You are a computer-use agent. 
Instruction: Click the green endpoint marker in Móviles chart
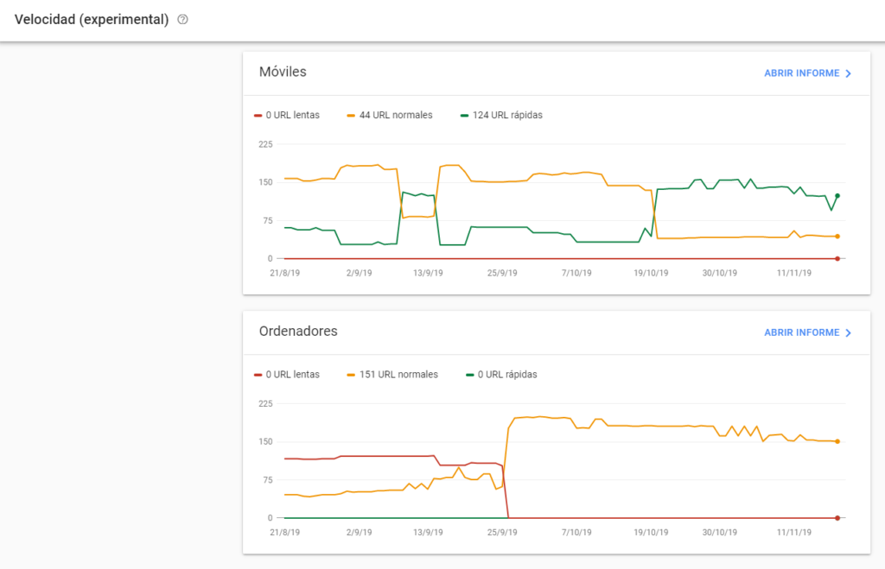pos(837,196)
